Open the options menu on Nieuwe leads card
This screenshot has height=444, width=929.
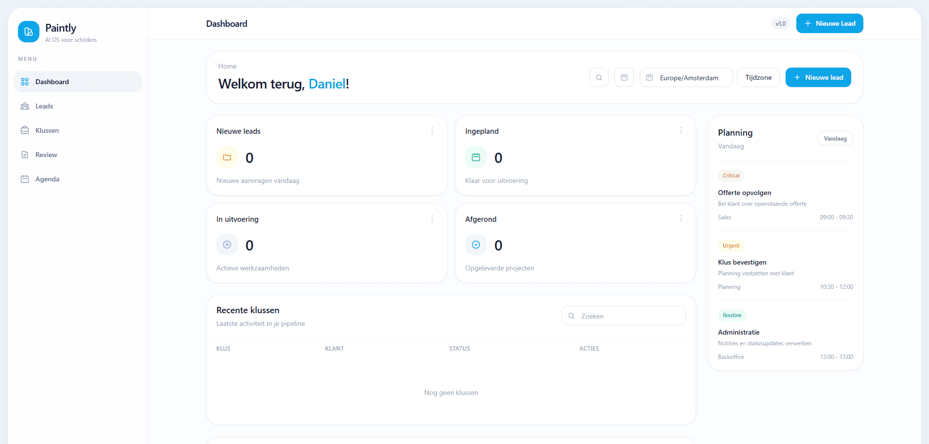[x=432, y=130]
